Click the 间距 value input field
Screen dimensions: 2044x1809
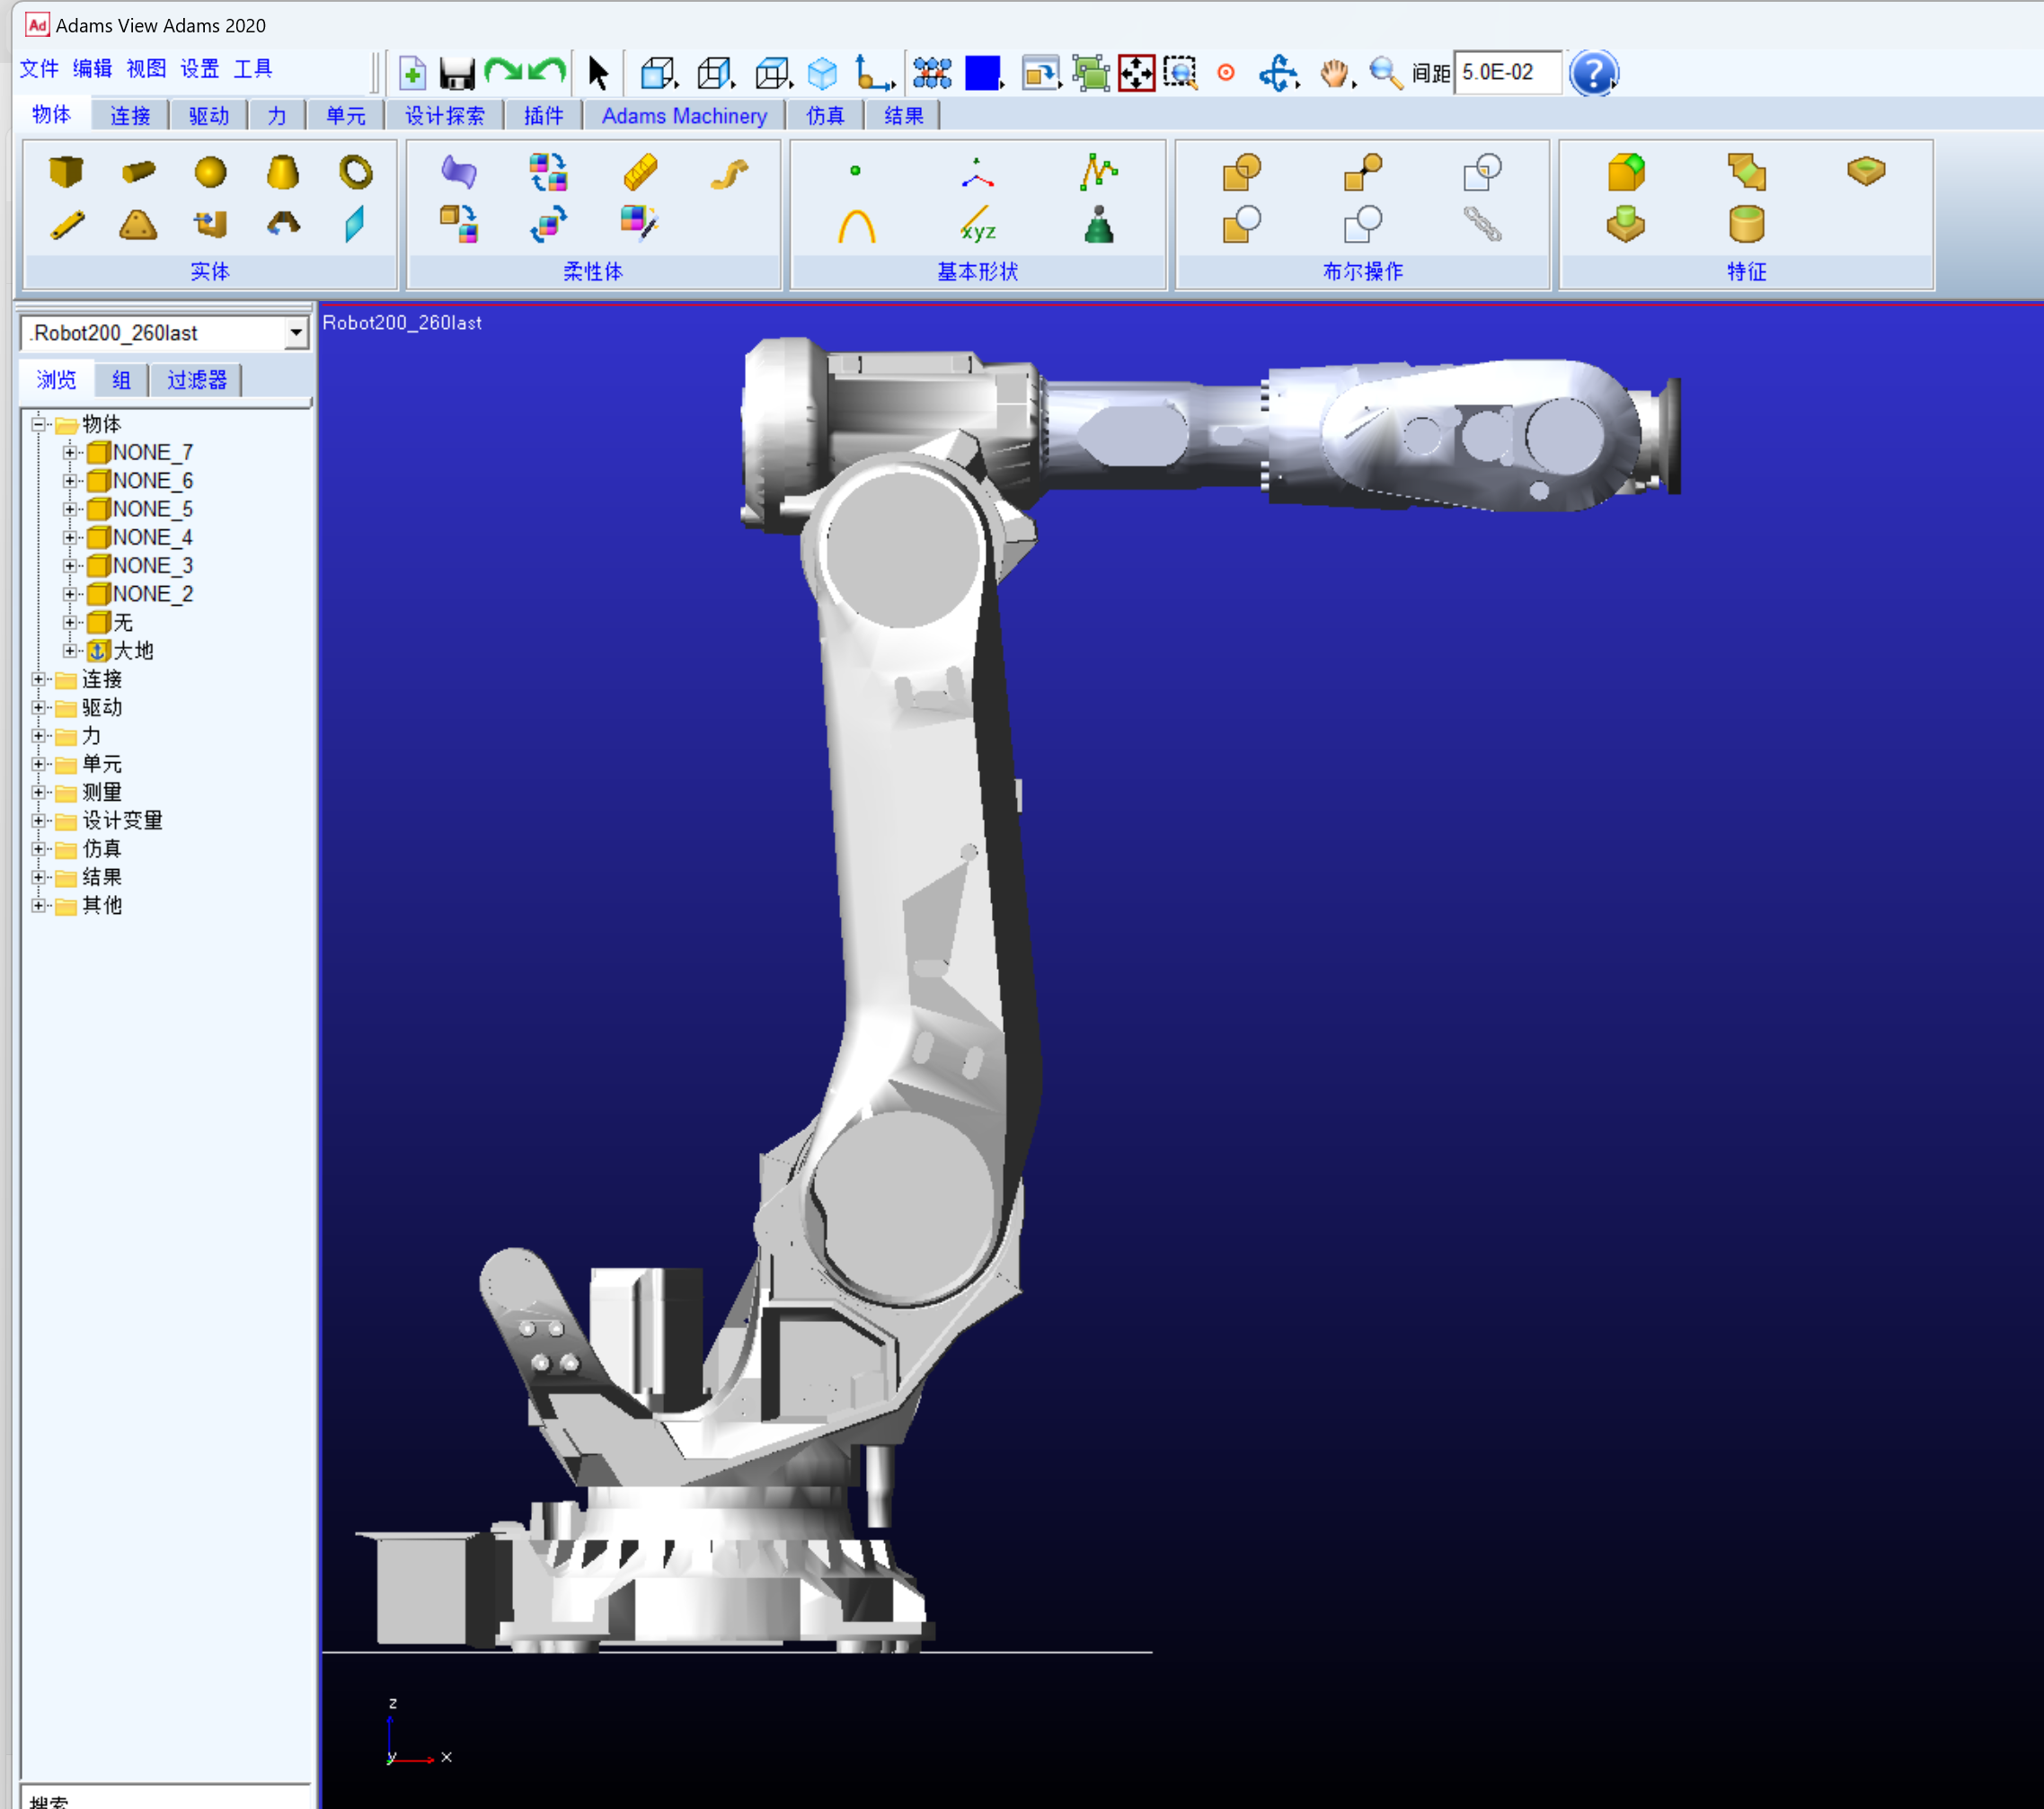[1506, 73]
